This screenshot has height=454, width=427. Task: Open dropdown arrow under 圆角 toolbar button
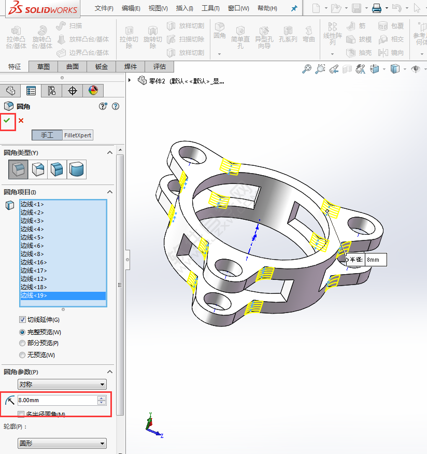(219, 54)
